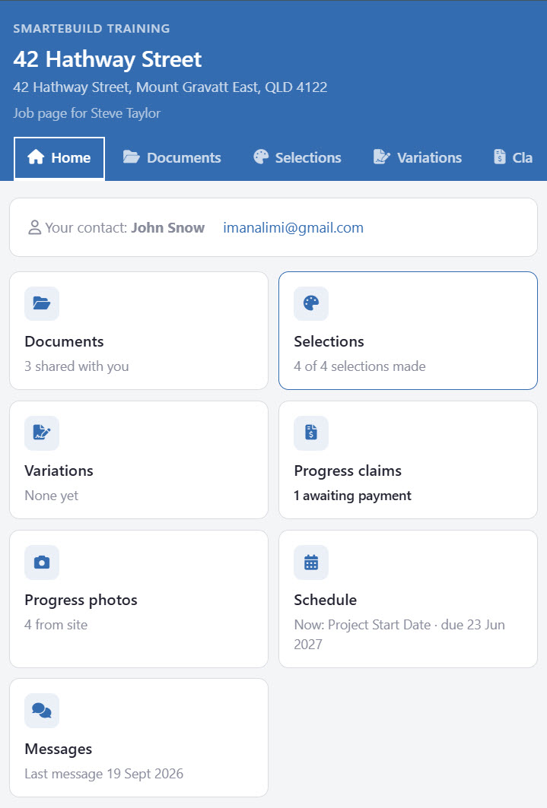Viewport: 547px width, 808px height.
Task: Click the pen-and-paper icon in the Variations card
Action: (42, 433)
